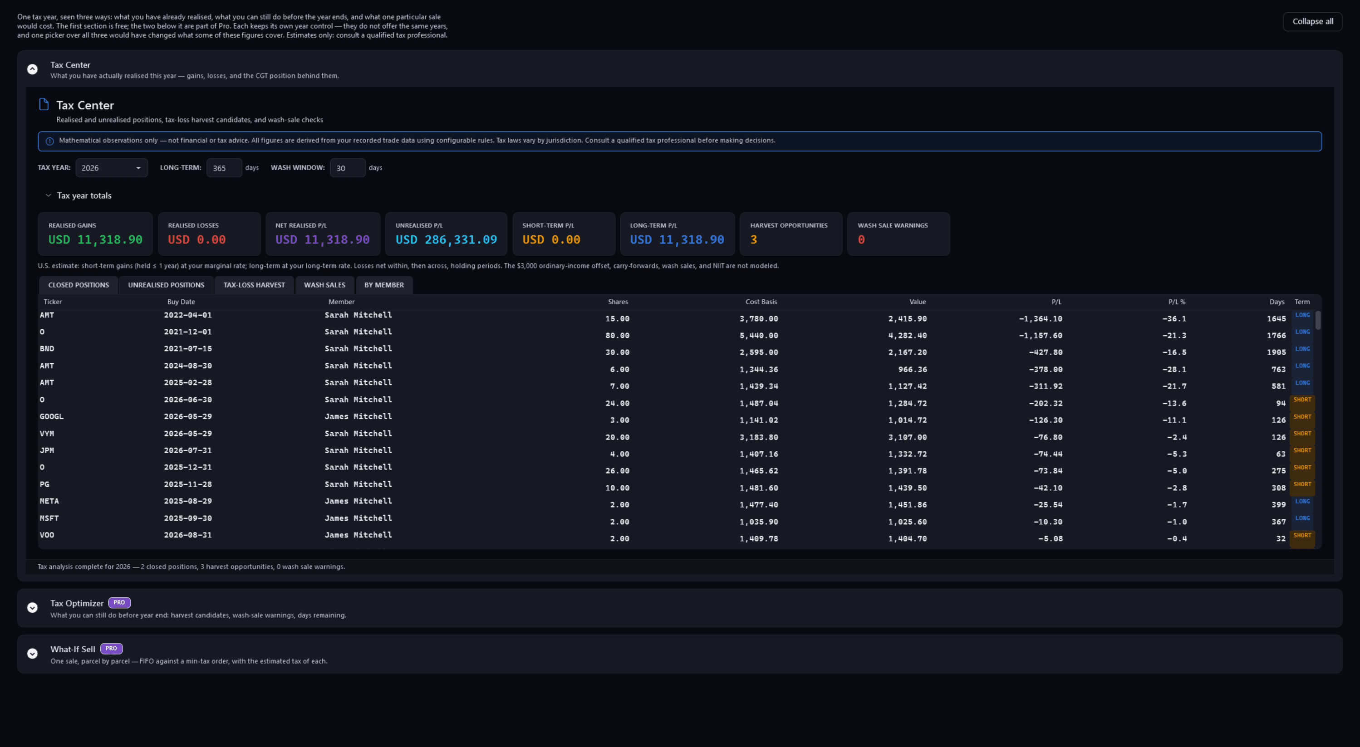Expand the Tax Optimizer section chevron
The width and height of the screenshot is (1360, 747).
(x=32, y=608)
